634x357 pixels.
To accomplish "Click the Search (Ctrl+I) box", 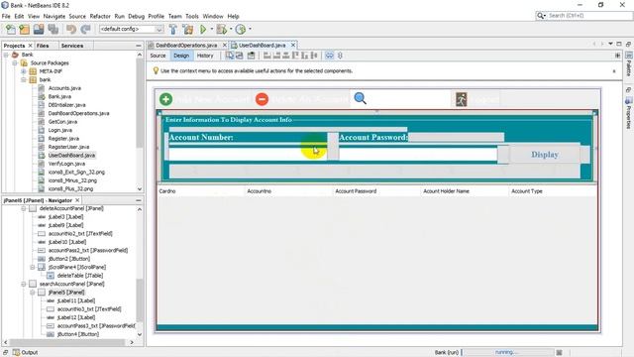I will click(589, 16).
